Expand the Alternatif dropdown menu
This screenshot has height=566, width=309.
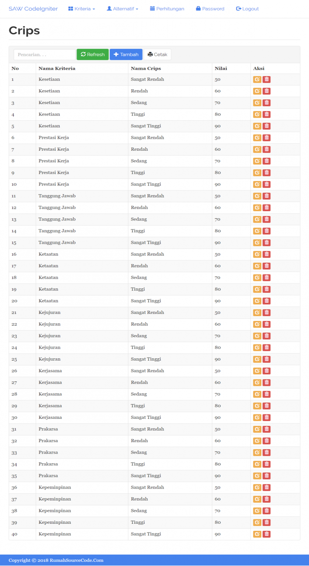[x=123, y=9]
